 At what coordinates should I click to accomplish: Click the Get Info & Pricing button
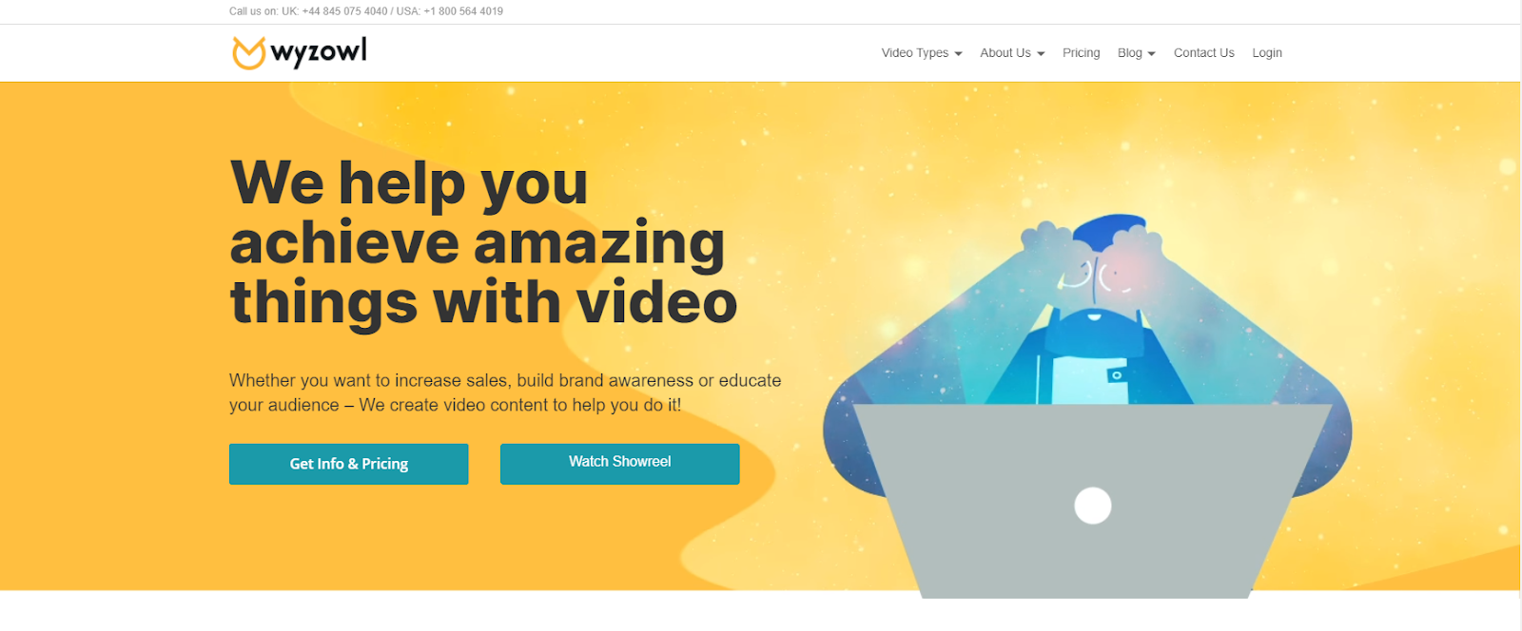point(348,464)
